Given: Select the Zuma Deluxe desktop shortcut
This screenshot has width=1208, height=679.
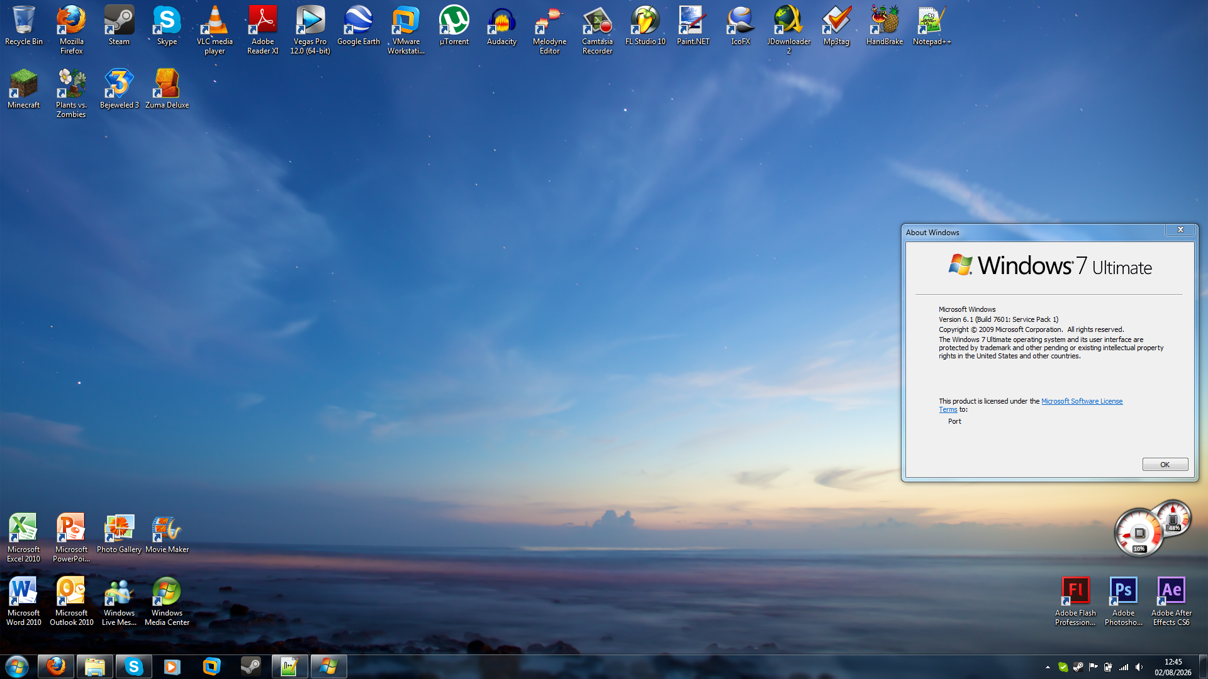Looking at the screenshot, I should coord(167,89).
